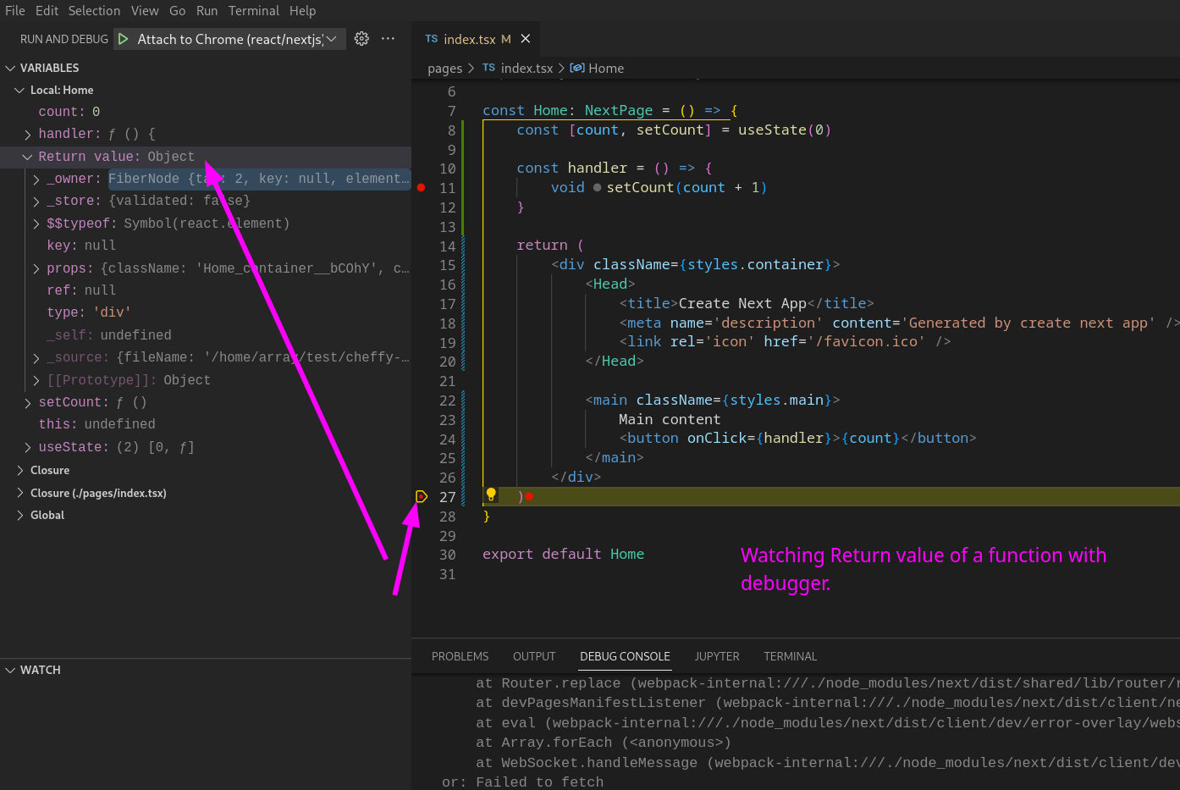Expand the Global scope
Screen dimensions: 1180x790
click(x=19, y=515)
